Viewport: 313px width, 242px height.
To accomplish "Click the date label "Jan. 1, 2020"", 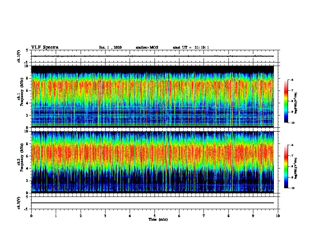I will click(110, 47).
